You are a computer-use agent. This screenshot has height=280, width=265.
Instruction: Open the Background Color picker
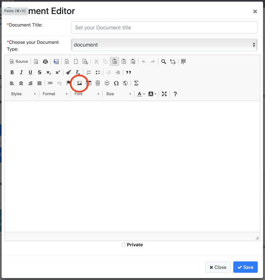point(152,94)
